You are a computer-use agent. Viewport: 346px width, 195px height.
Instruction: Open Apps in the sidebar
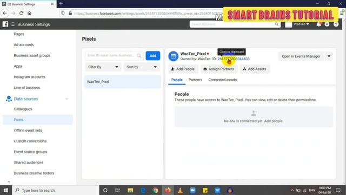point(18,66)
